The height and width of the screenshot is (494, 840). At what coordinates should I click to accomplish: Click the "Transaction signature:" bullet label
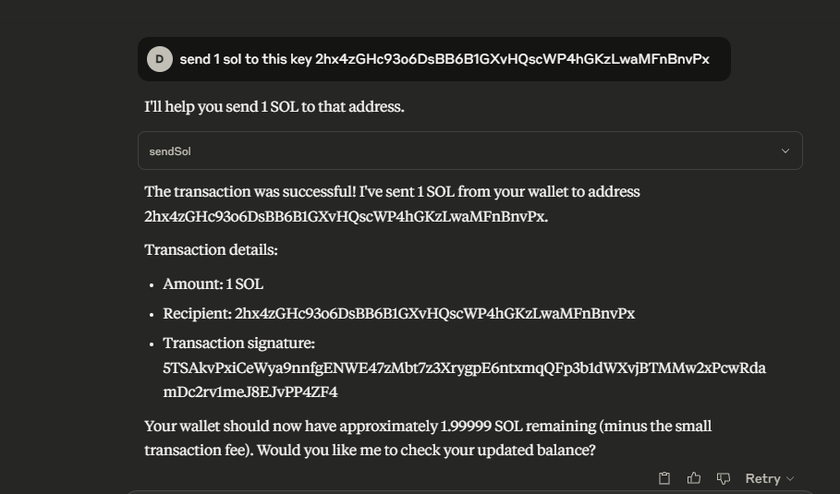pyautogui.click(x=238, y=343)
